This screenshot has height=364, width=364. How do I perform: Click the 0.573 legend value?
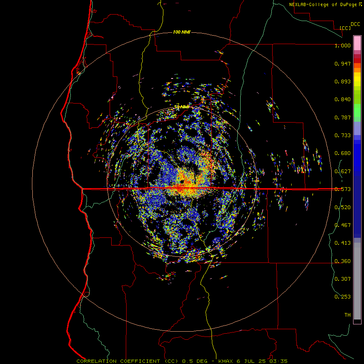coord(343,189)
